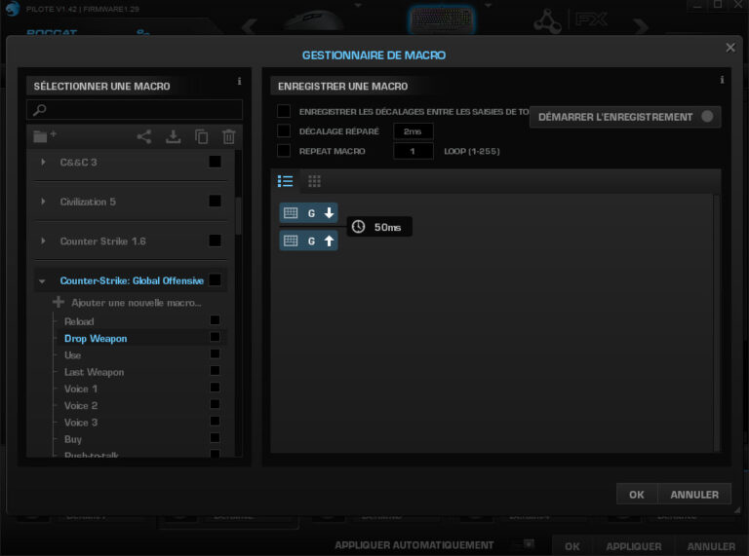Toggle the Counter Strike 1.6 folder checkbox
This screenshot has width=749, height=556.
(x=215, y=241)
